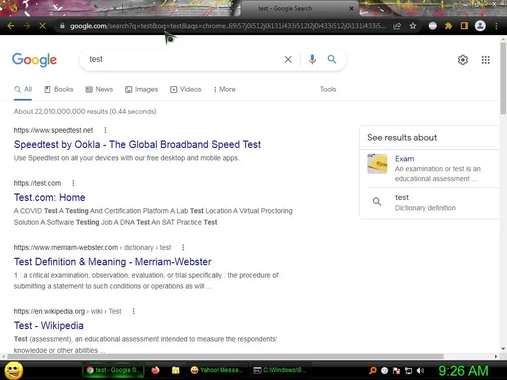
Task: Switch to Books results
Action: (59, 90)
